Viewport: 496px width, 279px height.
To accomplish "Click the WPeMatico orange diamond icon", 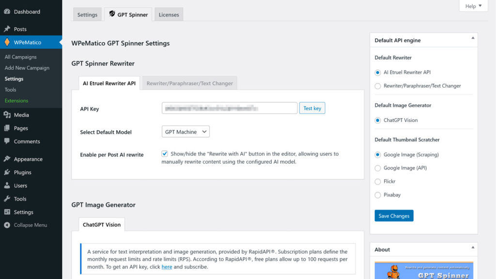I will (7, 42).
